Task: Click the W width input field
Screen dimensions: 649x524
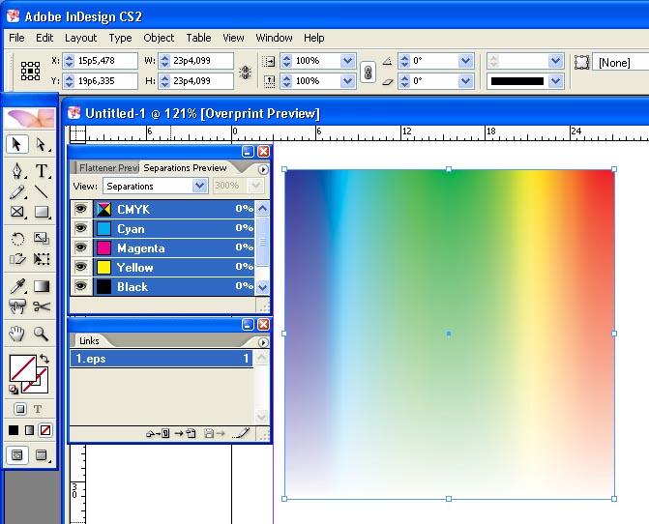Action: [202, 61]
